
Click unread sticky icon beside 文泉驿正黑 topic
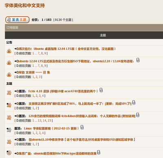[9, 105]
